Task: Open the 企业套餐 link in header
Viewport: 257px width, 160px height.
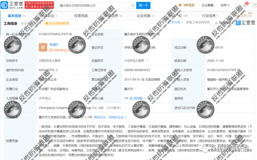Action: [x=208, y=5]
